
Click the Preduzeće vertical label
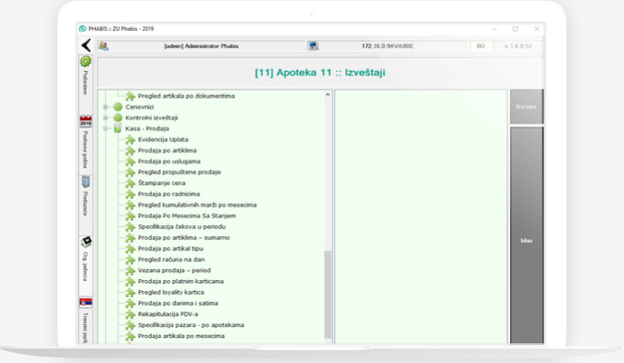coord(85,204)
